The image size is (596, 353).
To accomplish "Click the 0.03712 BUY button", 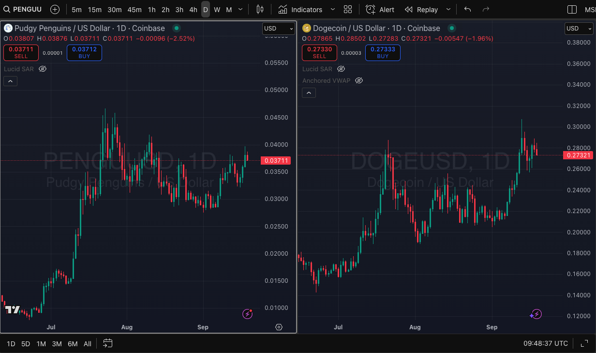I will click(x=84, y=52).
